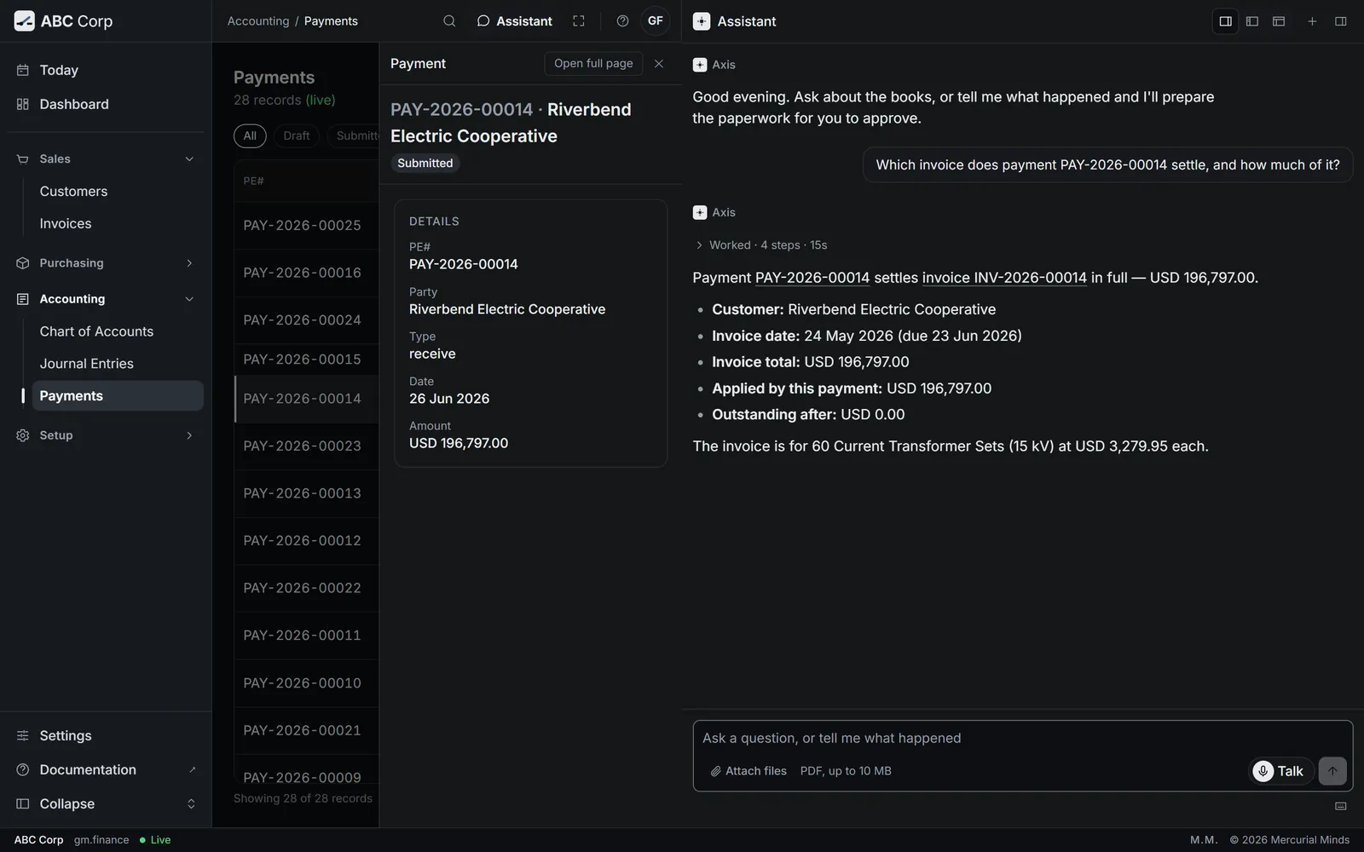Click the Today calendar icon in sidebar
The height and width of the screenshot is (852, 1364).
(x=23, y=70)
